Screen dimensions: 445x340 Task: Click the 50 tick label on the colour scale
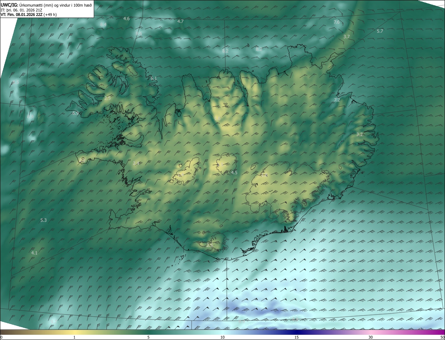[443, 337]
